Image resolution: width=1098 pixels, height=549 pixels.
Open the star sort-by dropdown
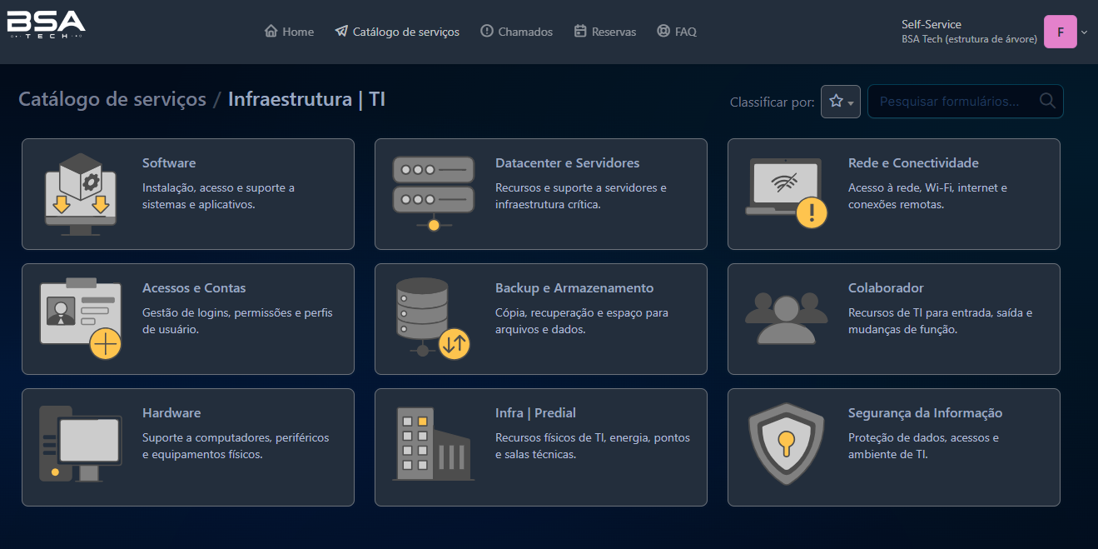(840, 102)
